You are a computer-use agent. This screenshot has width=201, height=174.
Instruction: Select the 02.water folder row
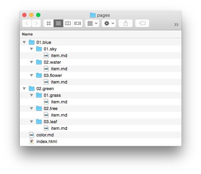(100, 62)
